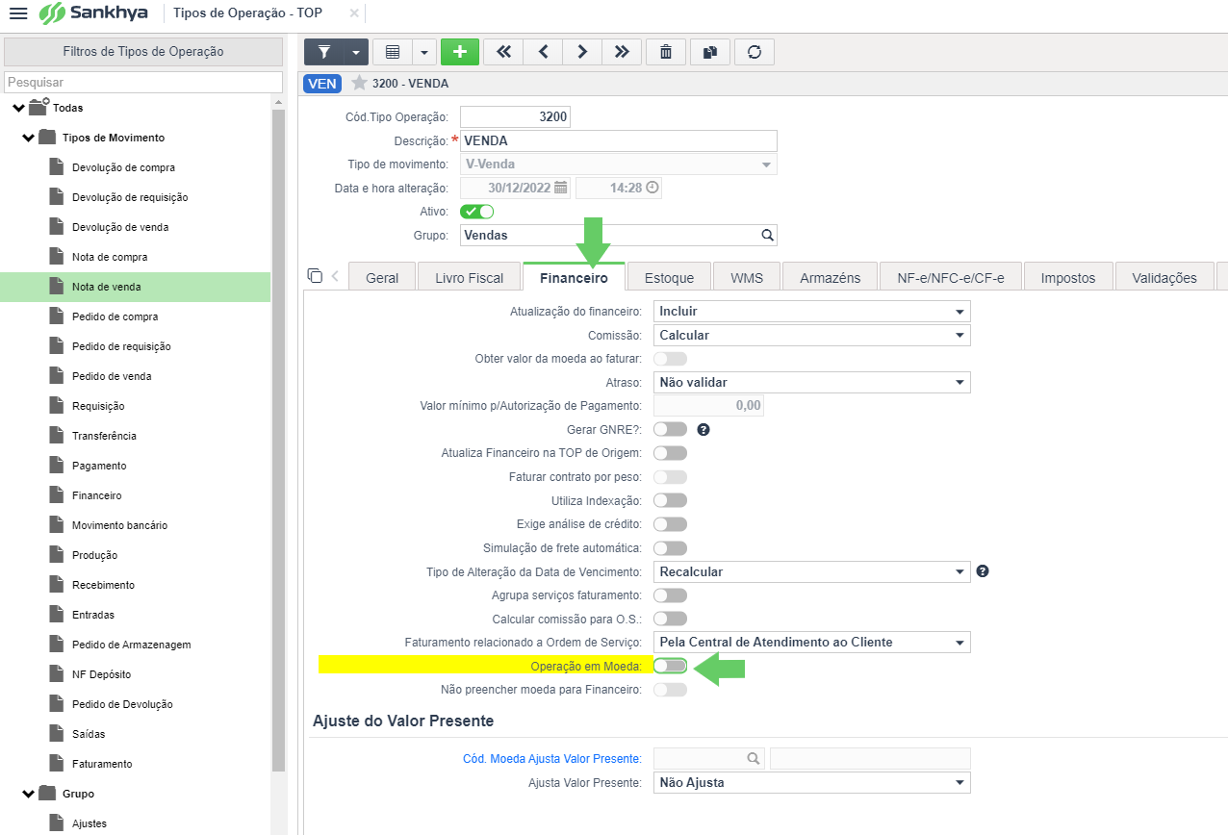This screenshot has height=835, width=1228.
Task: Collapse the Todas tree node
Action: [18, 108]
